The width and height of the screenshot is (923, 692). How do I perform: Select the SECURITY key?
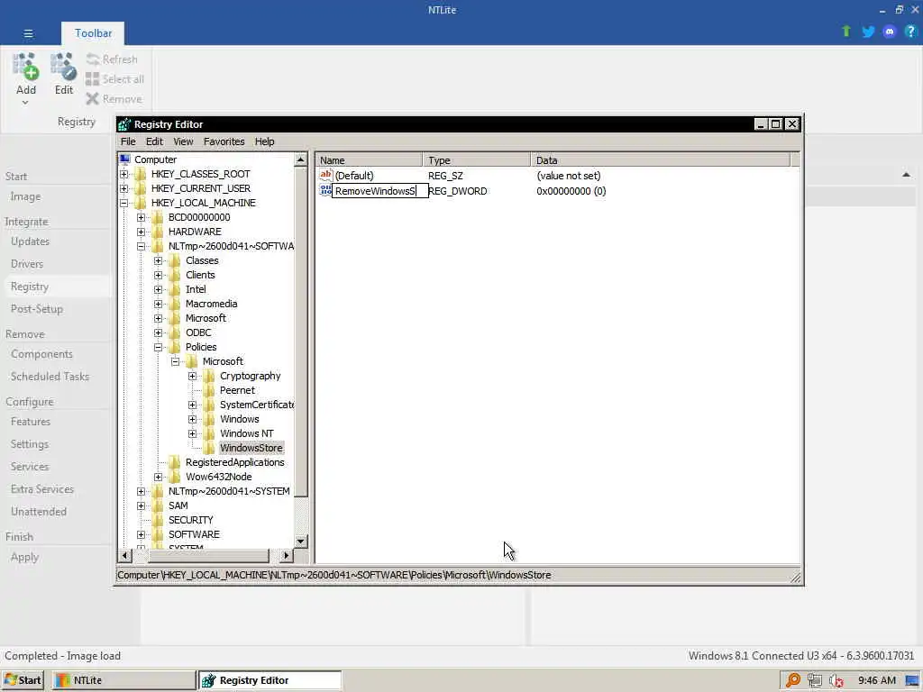(x=191, y=520)
